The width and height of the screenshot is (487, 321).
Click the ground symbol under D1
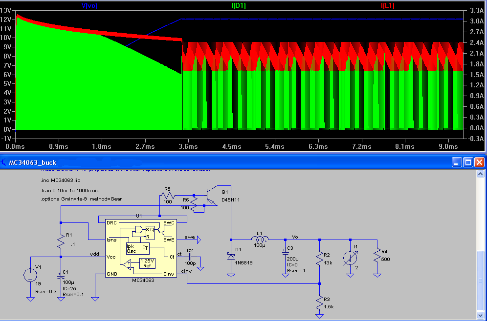tap(231, 275)
